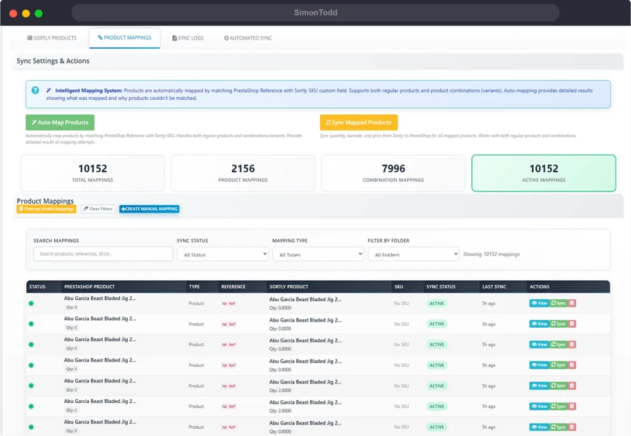This screenshot has height=436, width=631.
Task: Click the blue help question mark icon
Action: (35, 91)
